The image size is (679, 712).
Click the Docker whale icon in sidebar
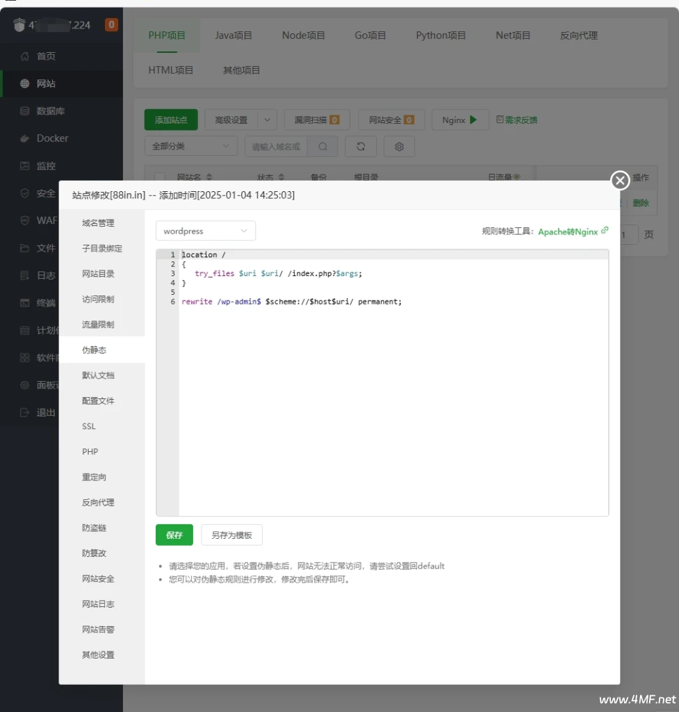(25, 138)
